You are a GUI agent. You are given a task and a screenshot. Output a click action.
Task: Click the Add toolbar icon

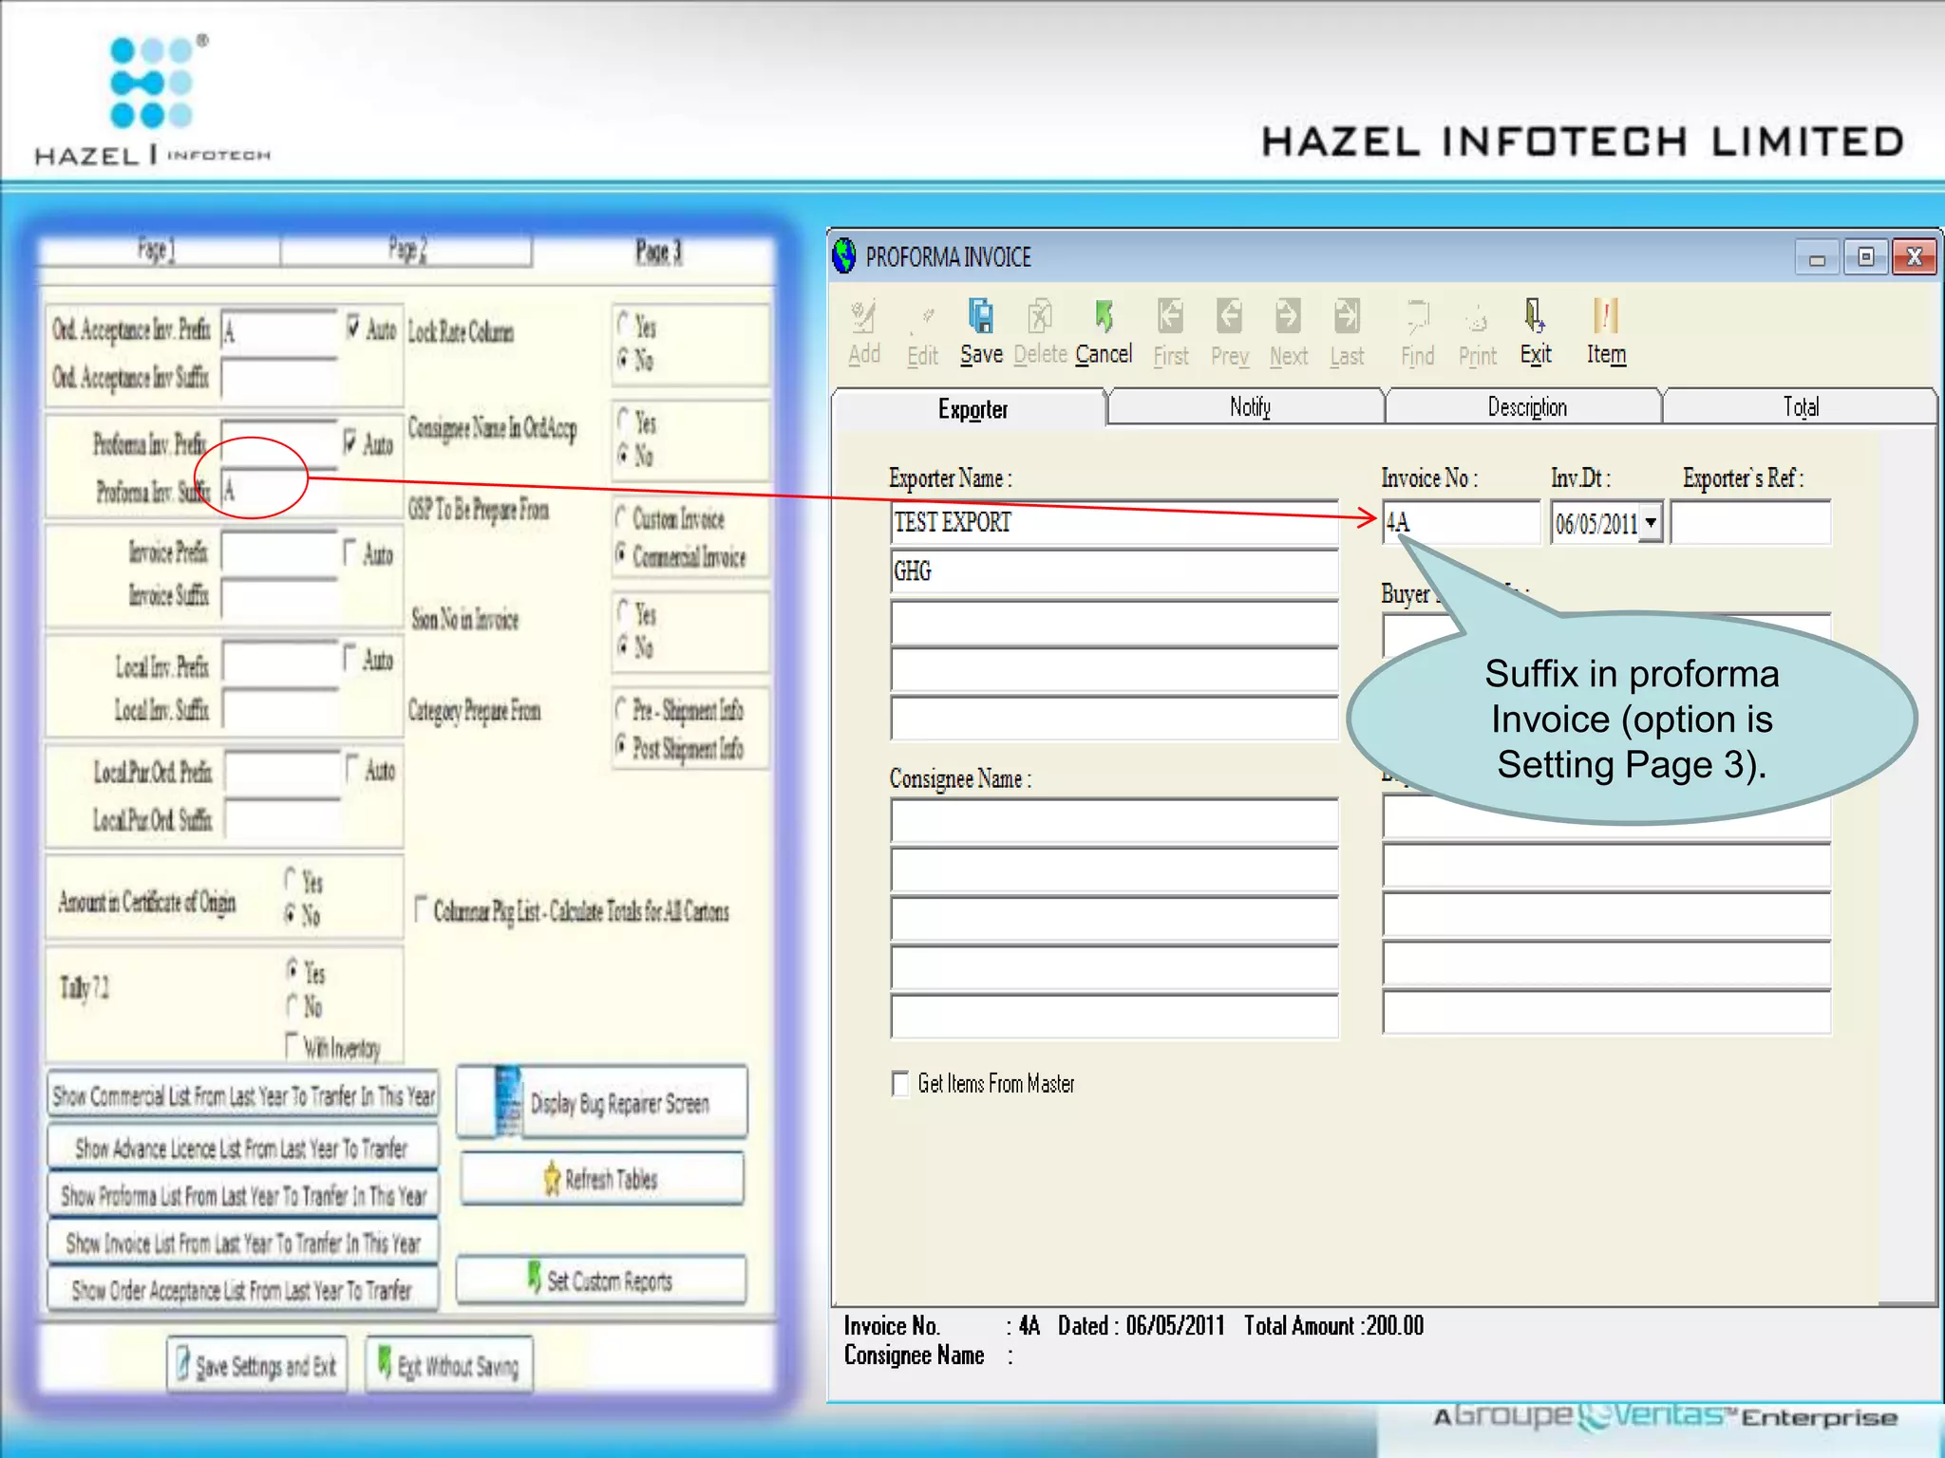tap(863, 332)
